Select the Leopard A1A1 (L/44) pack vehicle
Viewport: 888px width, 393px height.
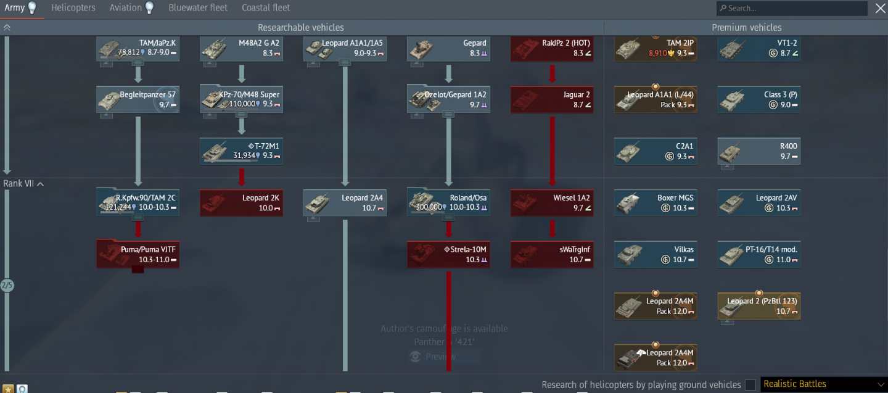pos(656,99)
